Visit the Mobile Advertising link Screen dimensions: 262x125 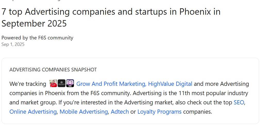[84, 112]
